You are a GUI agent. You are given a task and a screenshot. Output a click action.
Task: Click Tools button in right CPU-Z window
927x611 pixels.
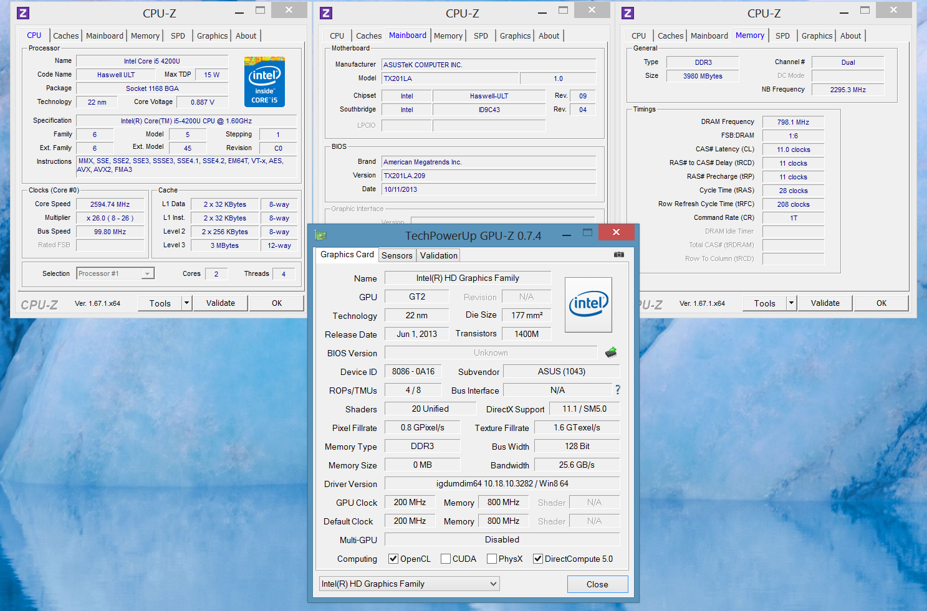coord(765,303)
